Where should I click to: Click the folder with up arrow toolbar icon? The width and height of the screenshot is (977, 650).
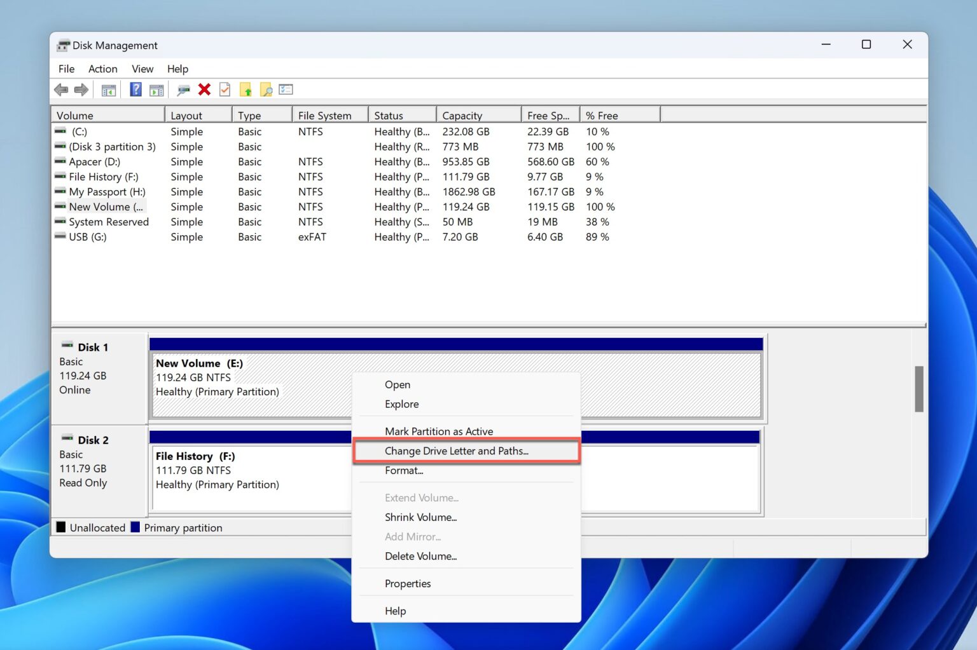[x=246, y=89]
